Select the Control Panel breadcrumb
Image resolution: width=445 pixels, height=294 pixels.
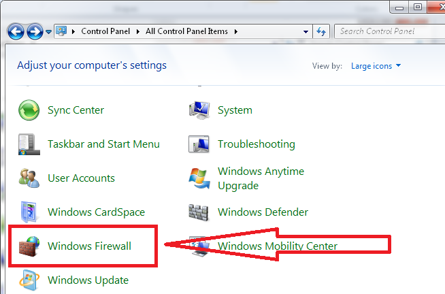click(105, 31)
